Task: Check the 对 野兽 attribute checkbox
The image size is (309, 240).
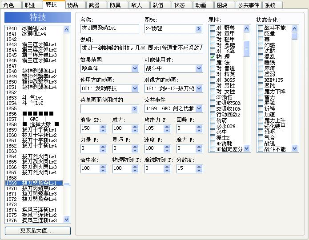Action: [x=213, y=28]
